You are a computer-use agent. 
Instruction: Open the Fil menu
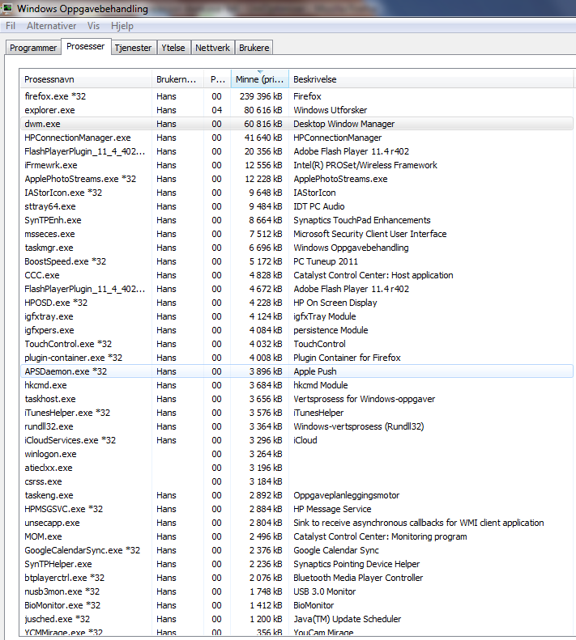coord(11,26)
